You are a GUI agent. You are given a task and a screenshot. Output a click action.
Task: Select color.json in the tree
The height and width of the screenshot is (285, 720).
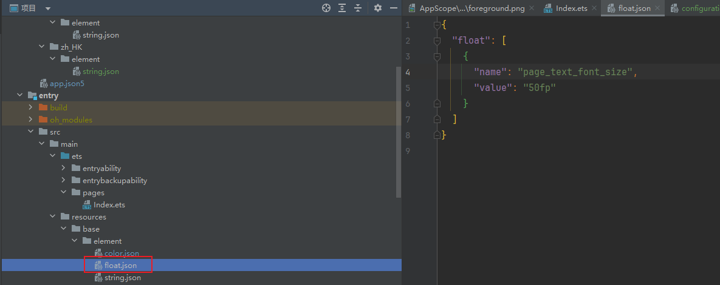coord(122,253)
